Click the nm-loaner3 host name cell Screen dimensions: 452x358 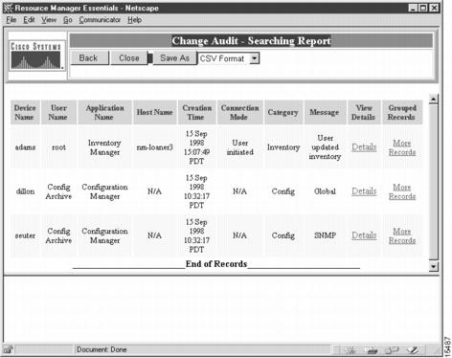[155, 147]
